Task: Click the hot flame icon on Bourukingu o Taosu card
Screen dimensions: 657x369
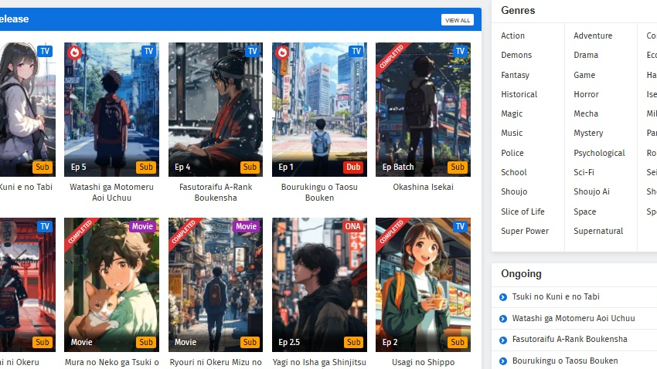Action: [282, 52]
